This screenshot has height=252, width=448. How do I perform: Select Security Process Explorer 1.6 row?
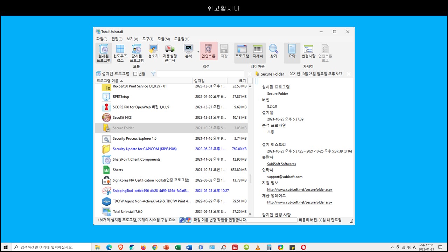(171, 139)
